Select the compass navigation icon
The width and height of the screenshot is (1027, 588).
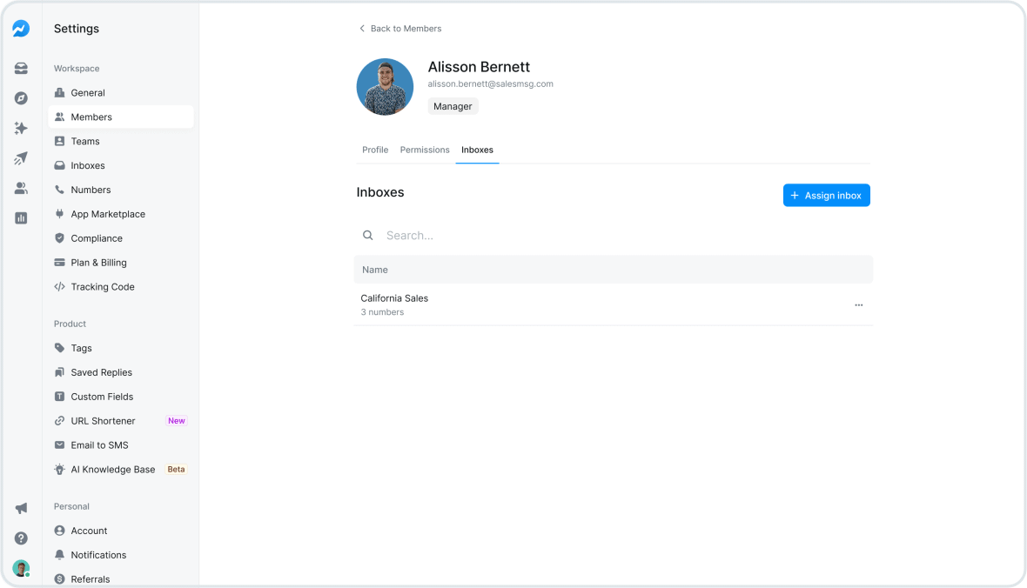21,97
